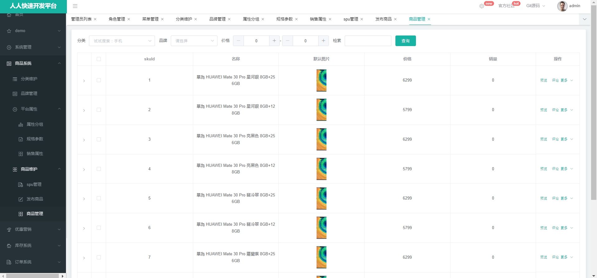Expand the 库存系统 sidebar menu
Screen dimensions: 597x278
[x=33, y=246]
